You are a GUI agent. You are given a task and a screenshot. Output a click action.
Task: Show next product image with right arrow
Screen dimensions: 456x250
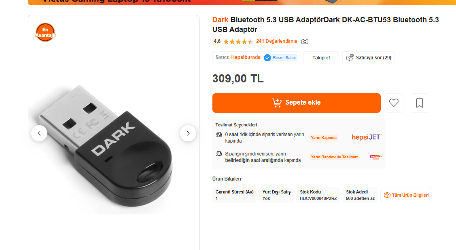pos(188,133)
